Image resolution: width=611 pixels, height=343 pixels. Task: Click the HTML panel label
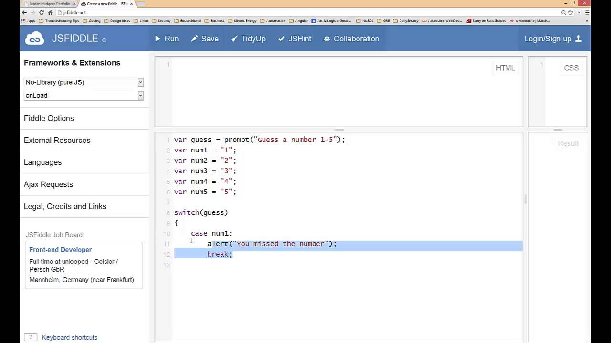[505, 68]
